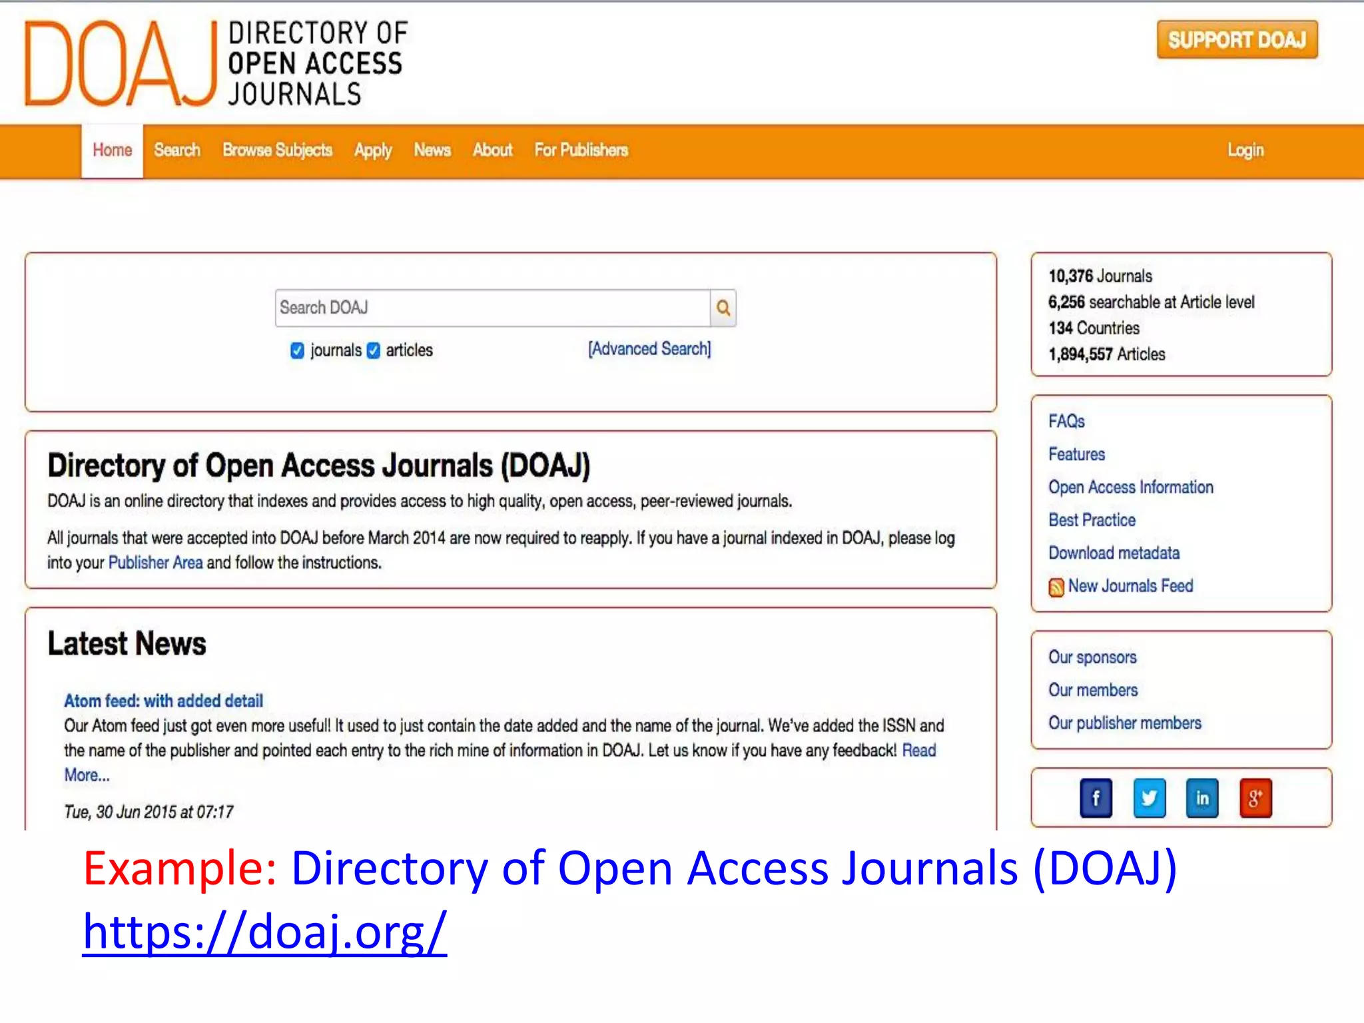
Task: Open the Search menu item
Action: tap(177, 151)
